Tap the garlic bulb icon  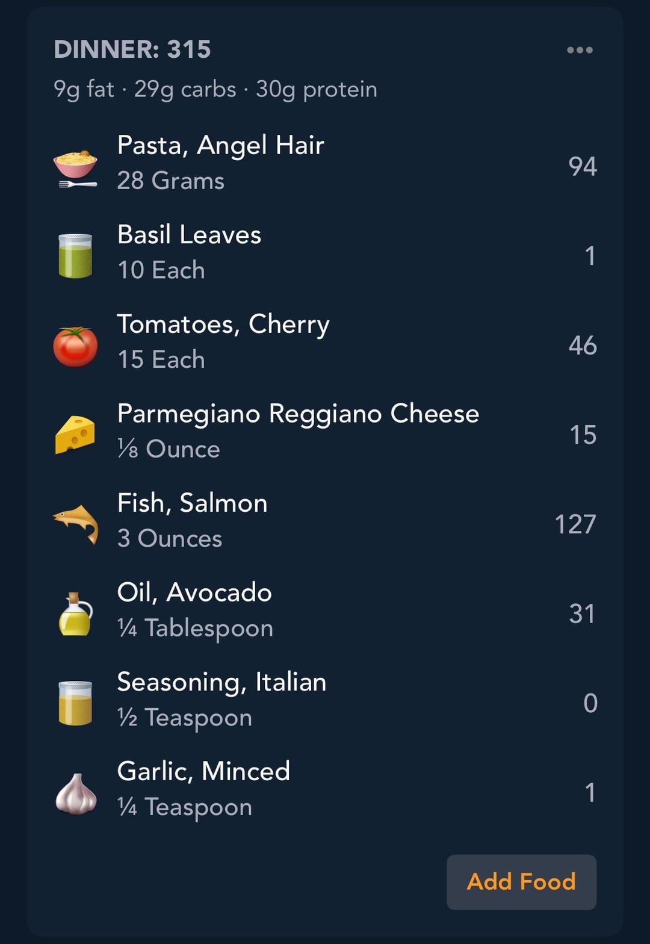click(x=75, y=793)
